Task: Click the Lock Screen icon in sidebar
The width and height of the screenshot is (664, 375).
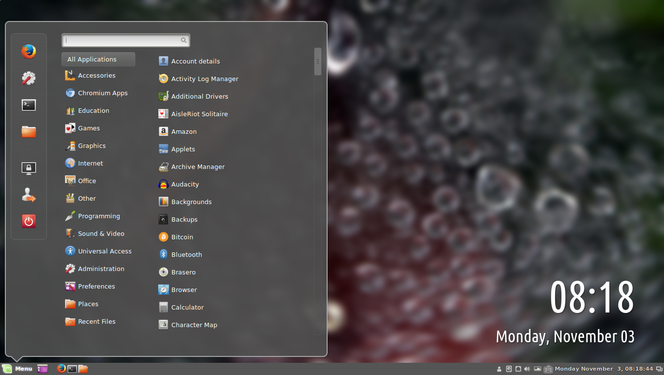Action: pyautogui.click(x=29, y=168)
